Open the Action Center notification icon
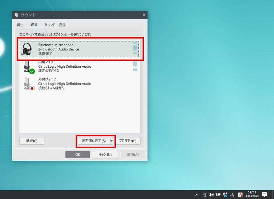The height and width of the screenshot is (199, 274). (x=264, y=195)
